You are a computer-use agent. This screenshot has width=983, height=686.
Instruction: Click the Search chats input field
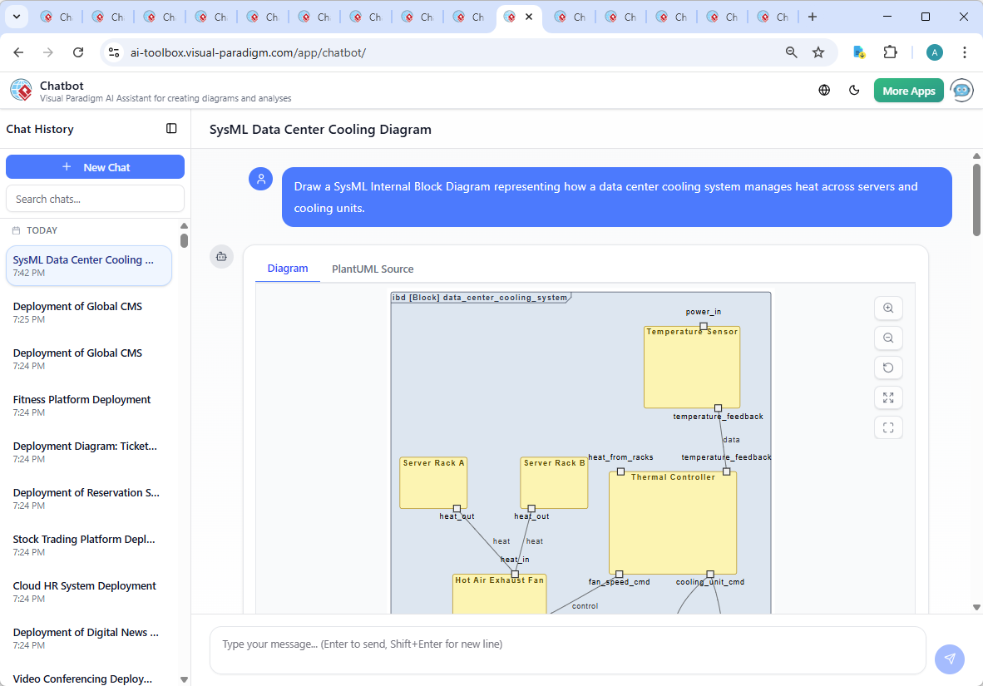[95, 198]
